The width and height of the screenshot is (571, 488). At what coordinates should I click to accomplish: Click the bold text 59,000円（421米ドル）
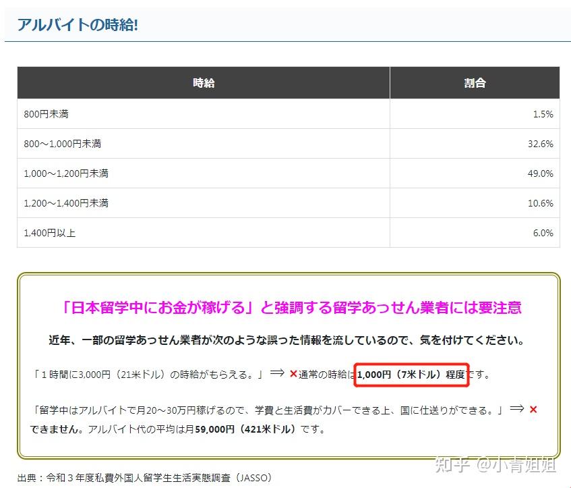tap(246, 429)
